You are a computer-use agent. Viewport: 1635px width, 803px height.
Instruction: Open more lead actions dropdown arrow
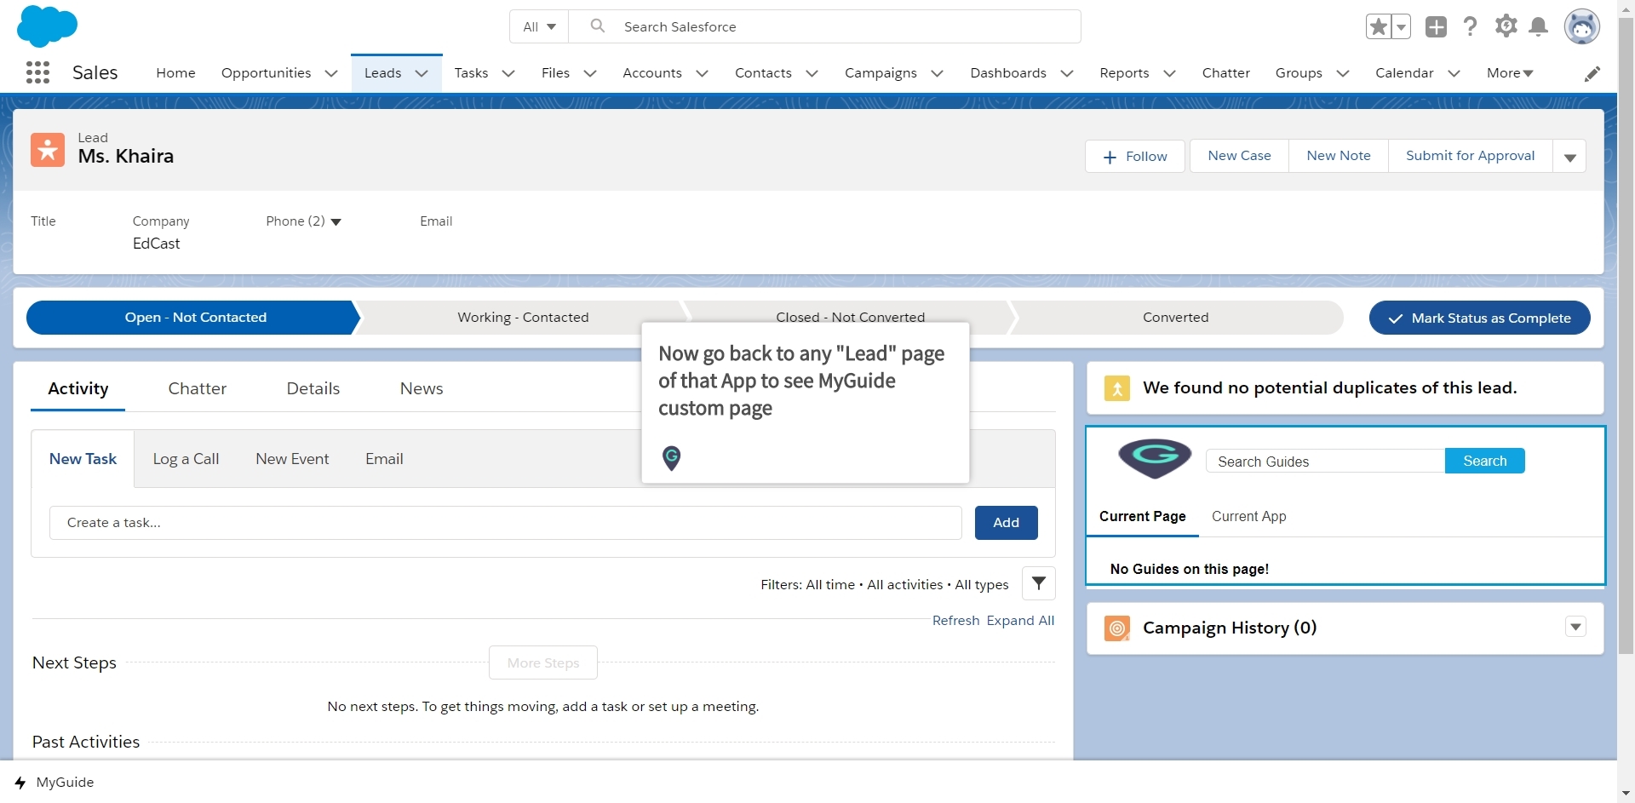pyautogui.click(x=1569, y=157)
